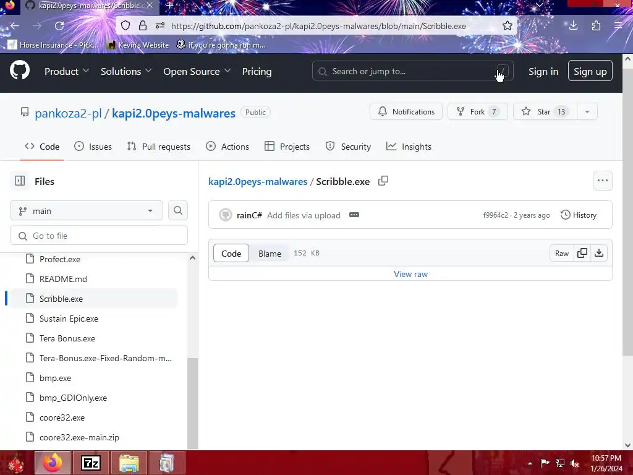Open File Explorer from the taskbar
This screenshot has width=633, height=475.
129,463
